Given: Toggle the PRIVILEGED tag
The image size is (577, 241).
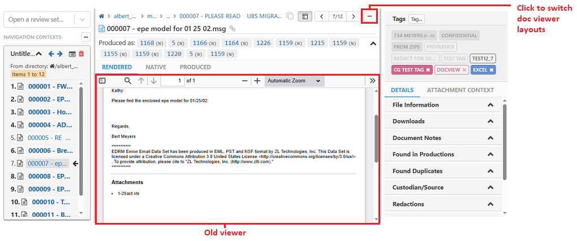Looking at the screenshot, I should pyautogui.click(x=441, y=47).
